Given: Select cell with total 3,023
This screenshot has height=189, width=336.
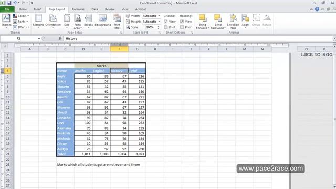Looking at the screenshot, I should (x=137, y=154).
